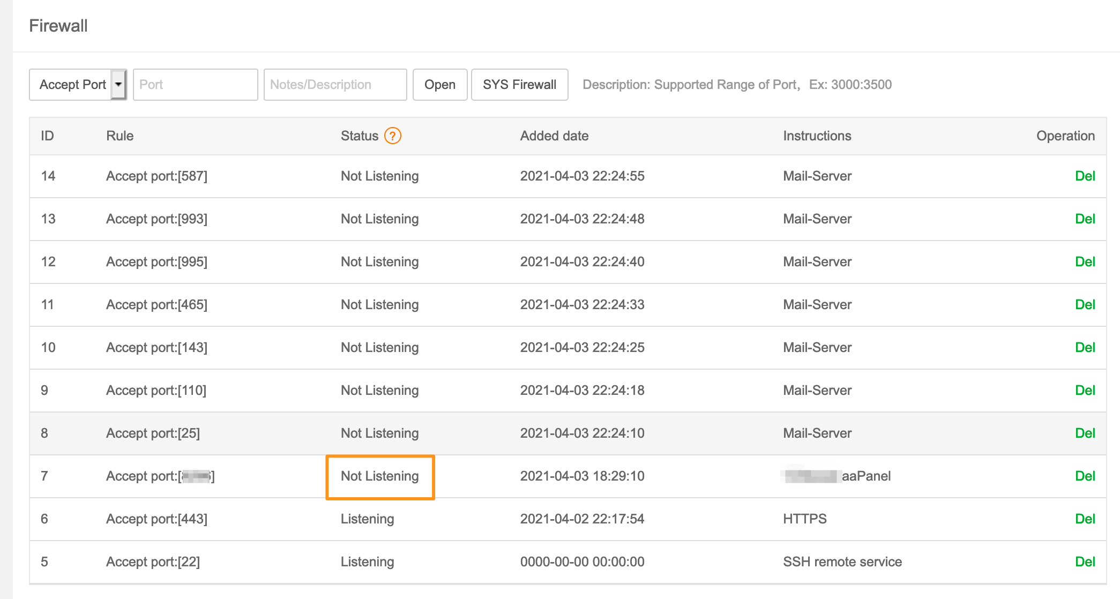Delete the port 25 rule
This screenshot has width=1120, height=599.
tap(1084, 433)
